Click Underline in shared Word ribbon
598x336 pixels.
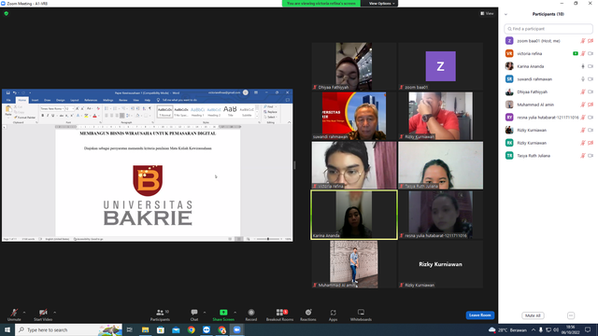[52, 116]
